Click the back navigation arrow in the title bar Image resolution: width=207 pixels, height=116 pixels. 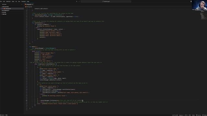pyautogui.click(x=77, y=1)
